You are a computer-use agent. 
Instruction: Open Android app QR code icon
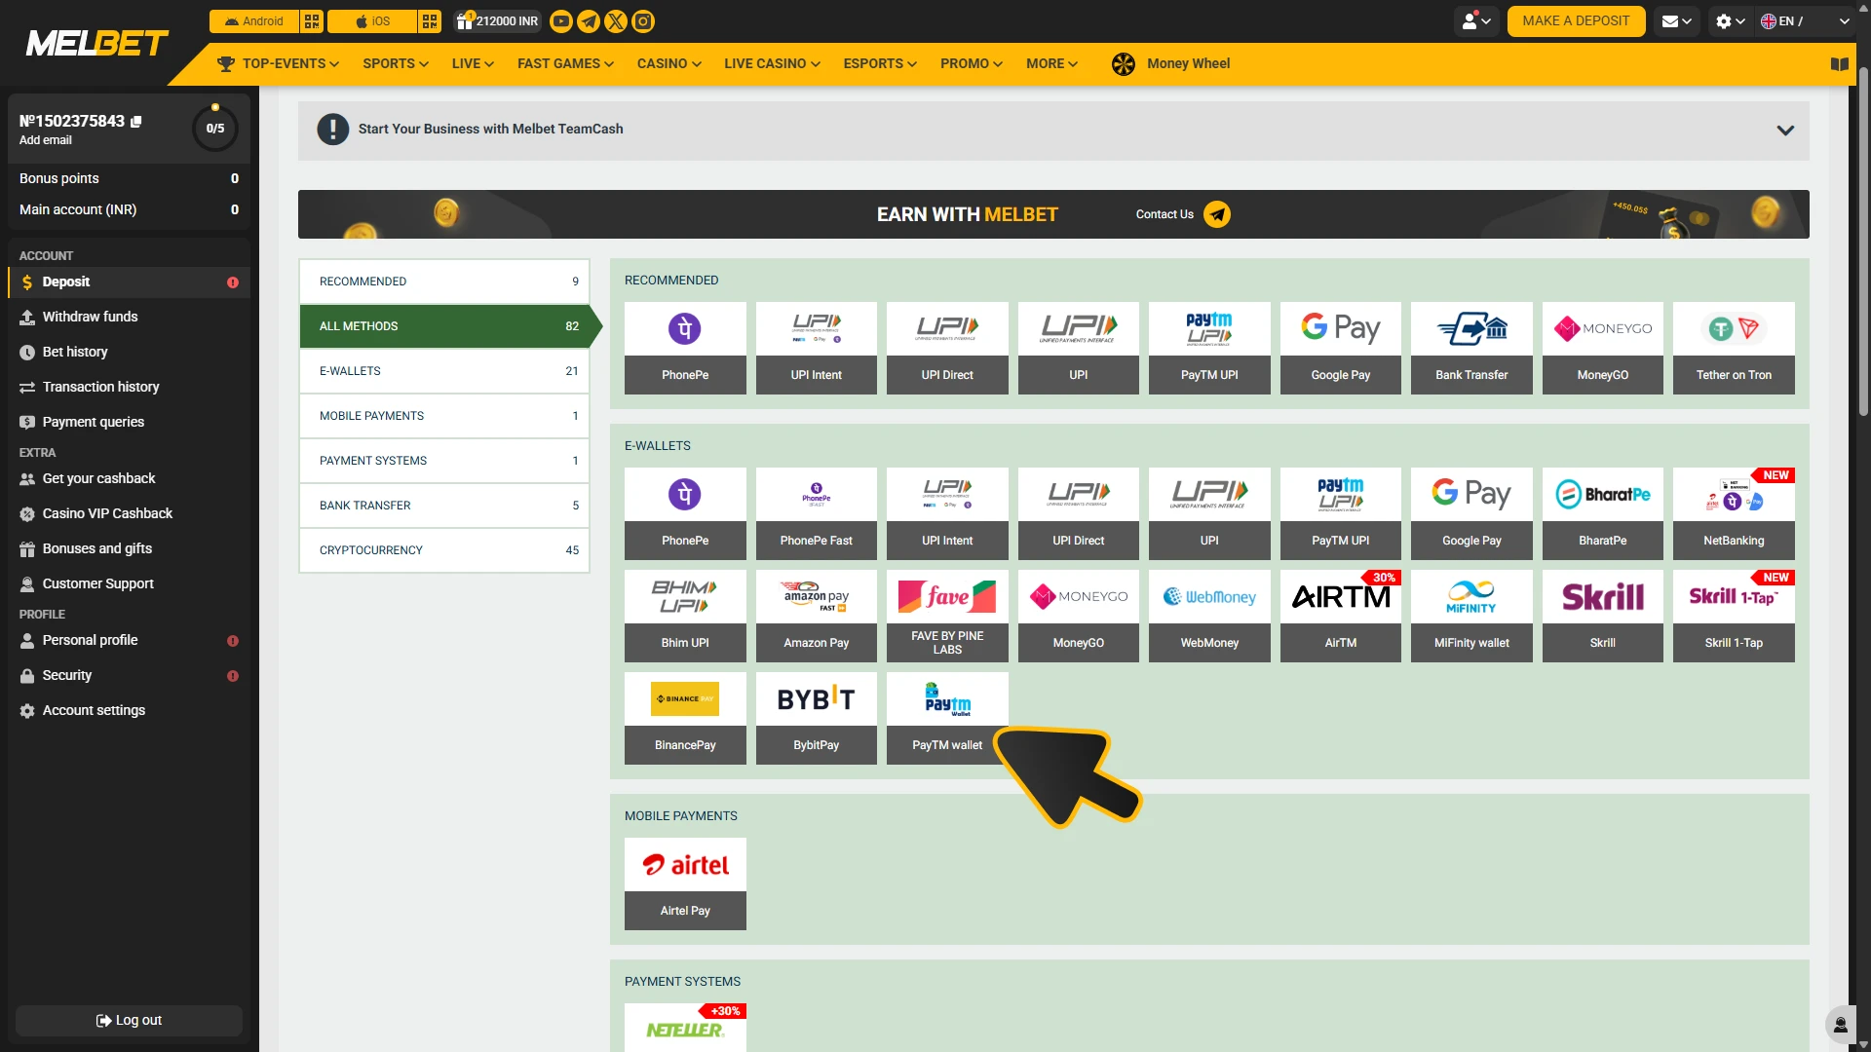pyautogui.click(x=312, y=21)
